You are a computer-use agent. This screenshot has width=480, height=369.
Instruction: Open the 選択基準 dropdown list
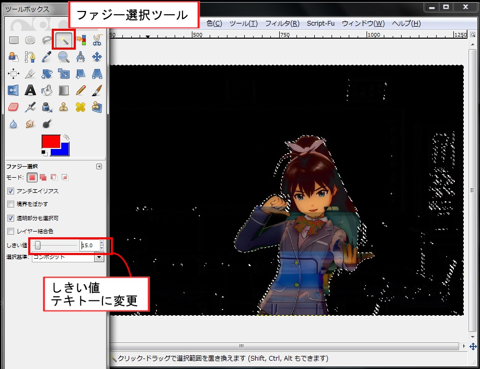(99, 257)
